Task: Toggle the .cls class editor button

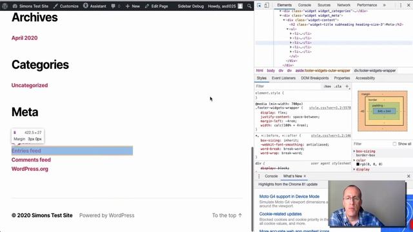Action: pyautogui.click(x=338, y=86)
